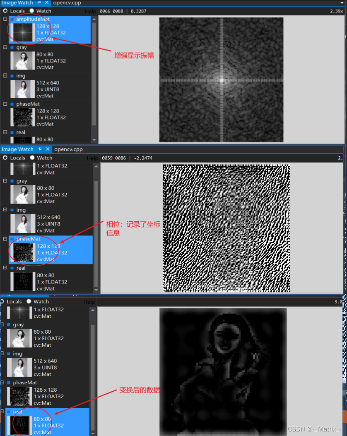Screen dimensions: 347x436
Task: Click Help link in middle panel
Action: [x=92, y=158]
